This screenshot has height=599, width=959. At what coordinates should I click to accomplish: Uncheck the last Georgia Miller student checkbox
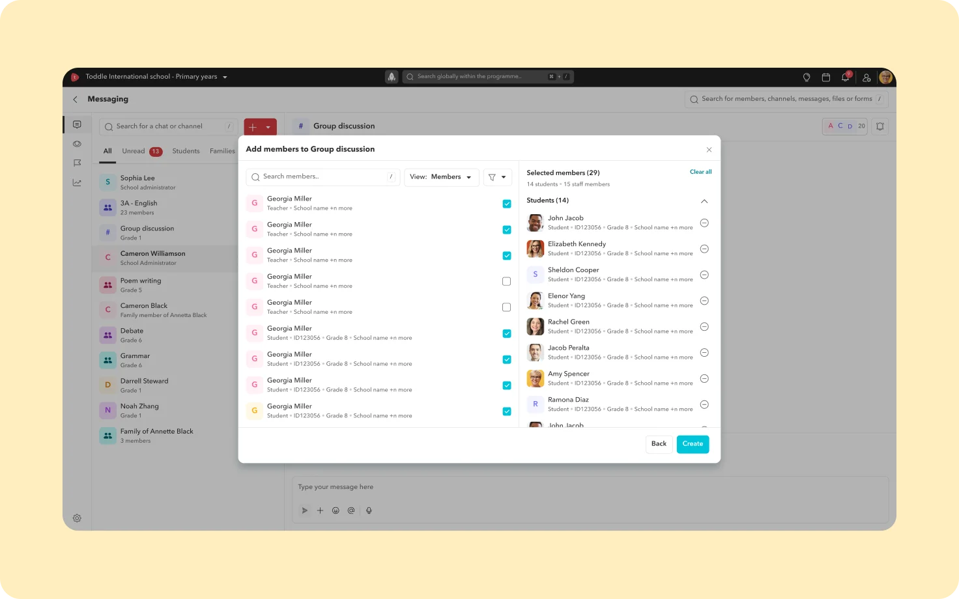pyautogui.click(x=506, y=411)
